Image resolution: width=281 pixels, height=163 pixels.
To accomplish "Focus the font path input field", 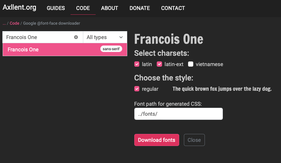I will (x=179, y=114).
